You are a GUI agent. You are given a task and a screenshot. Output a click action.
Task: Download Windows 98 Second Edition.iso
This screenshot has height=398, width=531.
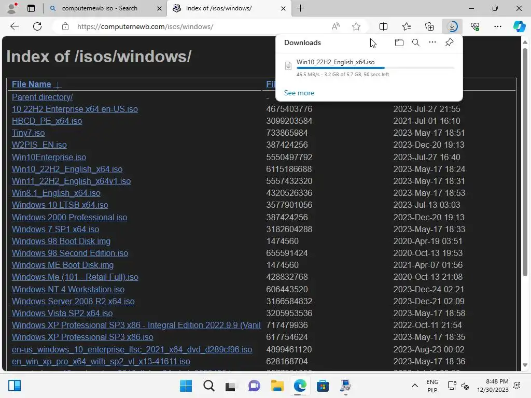70,253
